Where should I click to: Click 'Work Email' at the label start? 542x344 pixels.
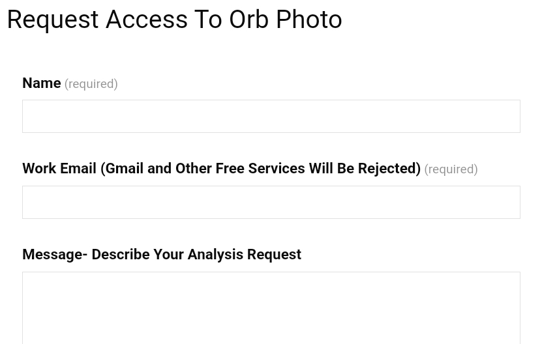59,169
